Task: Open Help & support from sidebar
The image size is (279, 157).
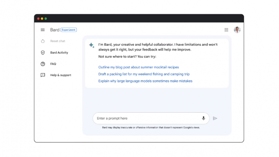Action: (x=61, y=75)
